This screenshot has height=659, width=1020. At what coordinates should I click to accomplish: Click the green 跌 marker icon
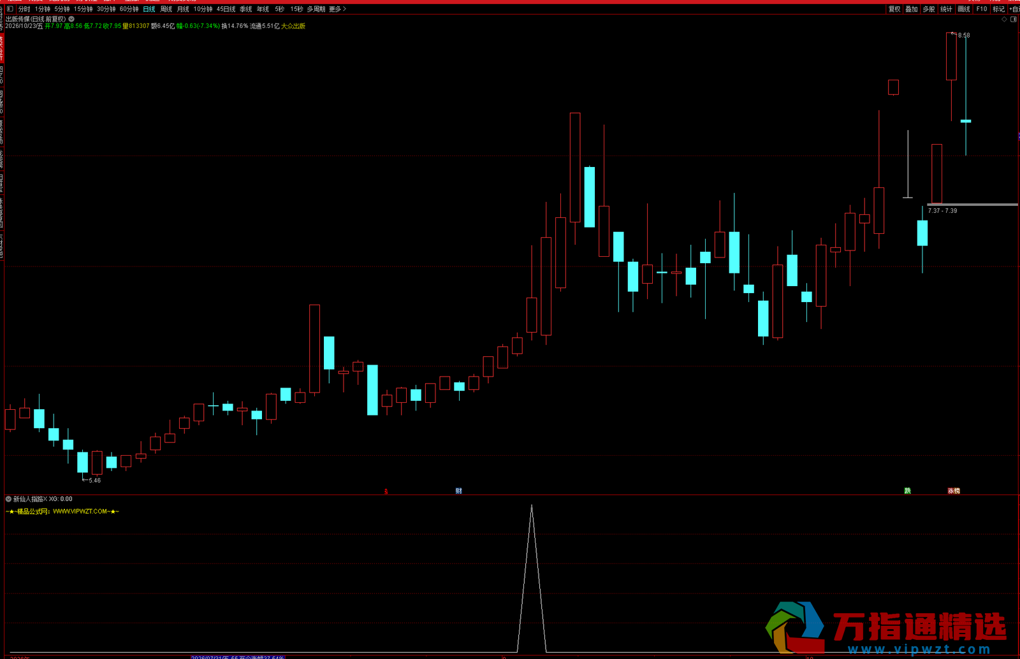click(907, 491)
